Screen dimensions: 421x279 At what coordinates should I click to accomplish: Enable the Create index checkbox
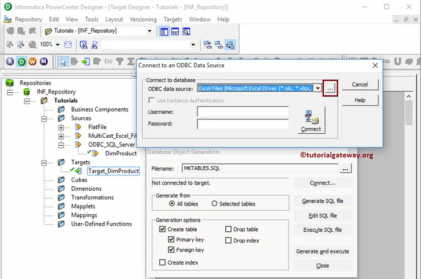pos(162,262)
